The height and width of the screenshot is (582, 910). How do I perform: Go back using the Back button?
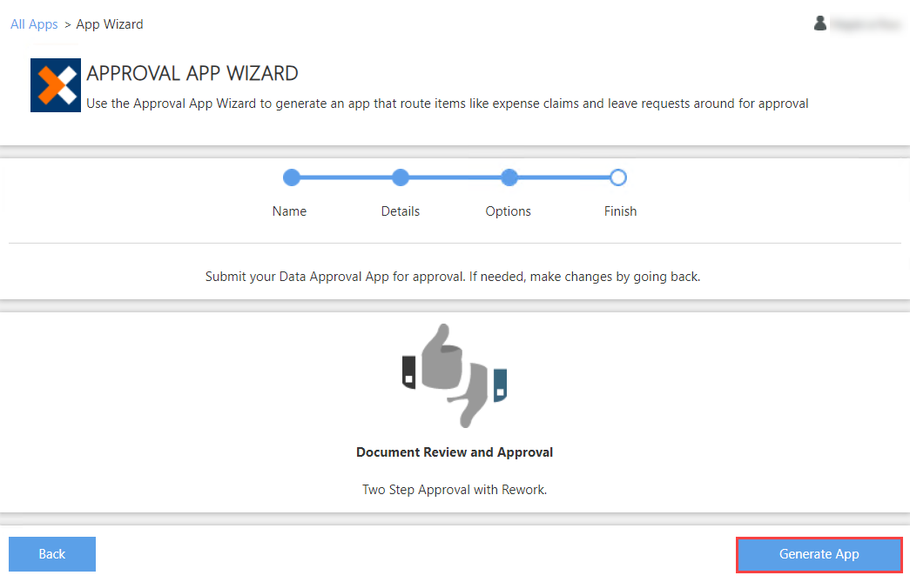click(51, 554)
